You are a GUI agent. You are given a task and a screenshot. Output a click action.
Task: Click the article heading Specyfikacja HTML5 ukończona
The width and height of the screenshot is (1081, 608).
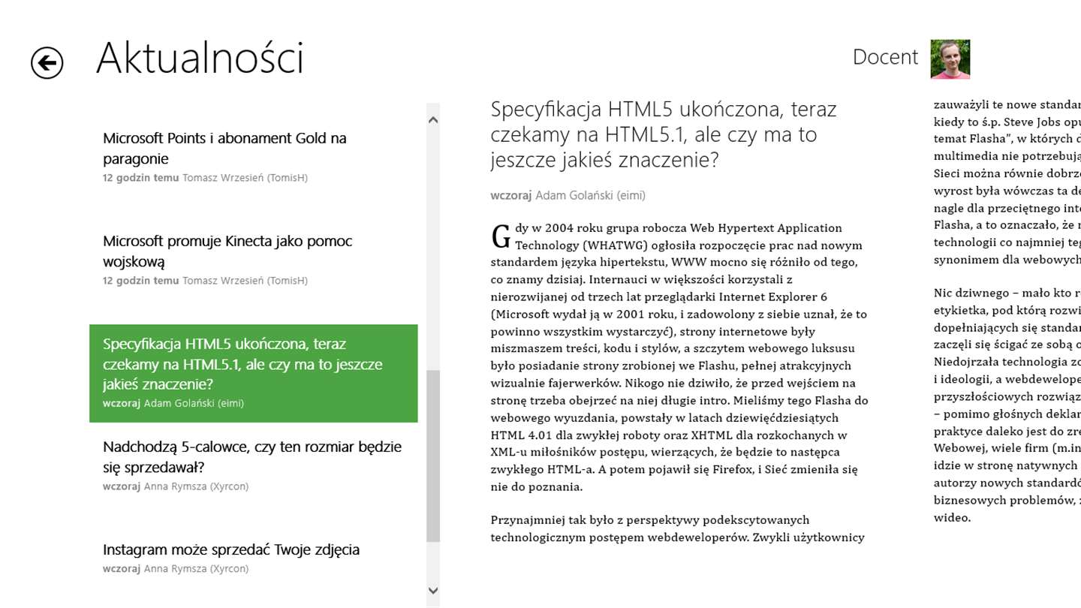click(664, 134)
